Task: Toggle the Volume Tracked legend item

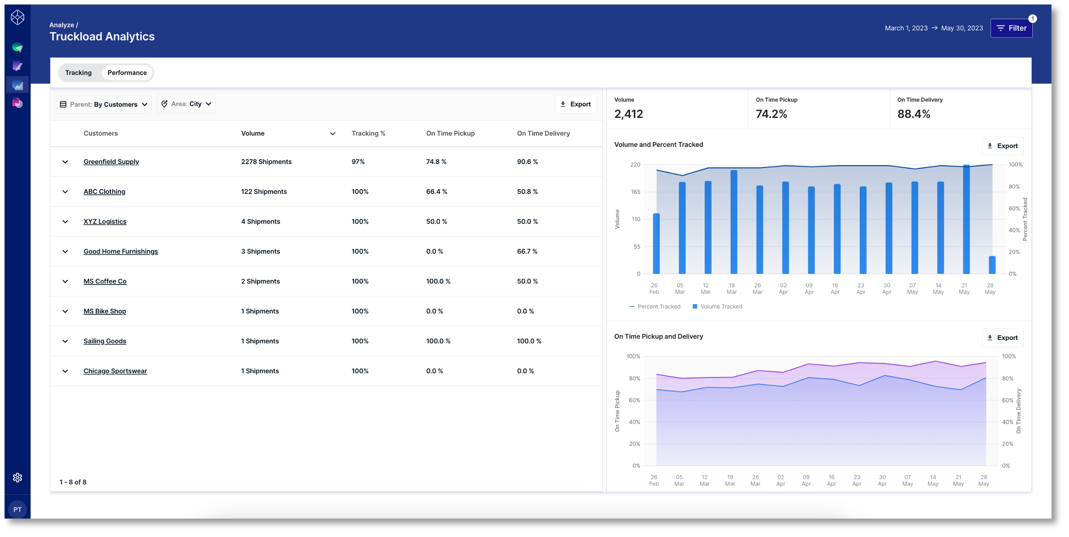Action: pyautogui.click(x=717, y=307)
